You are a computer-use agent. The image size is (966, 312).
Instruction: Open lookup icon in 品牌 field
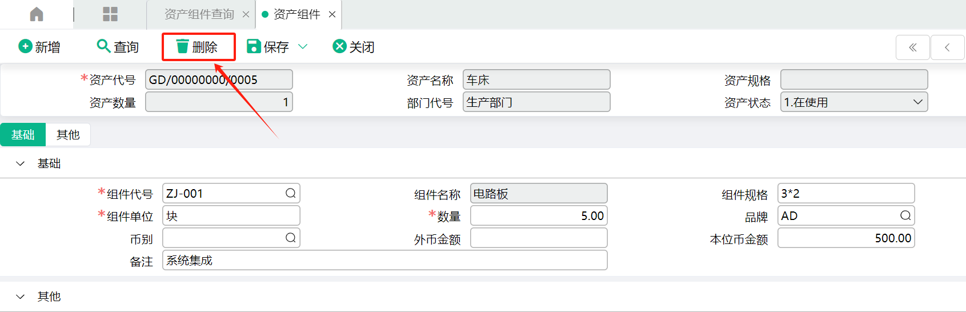tap(905, 215)
